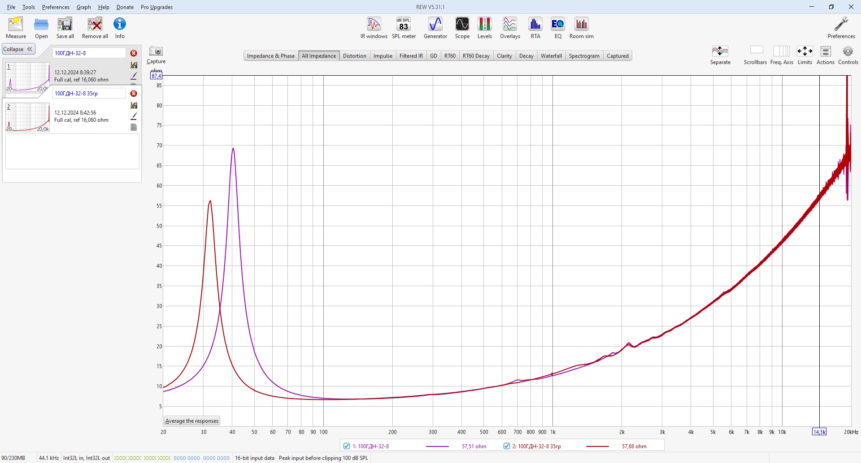The height and width of the screenshot is (463, 861).
Task: Click the 87,4 ohm axis value box
Action: click(x=156, y=76)
